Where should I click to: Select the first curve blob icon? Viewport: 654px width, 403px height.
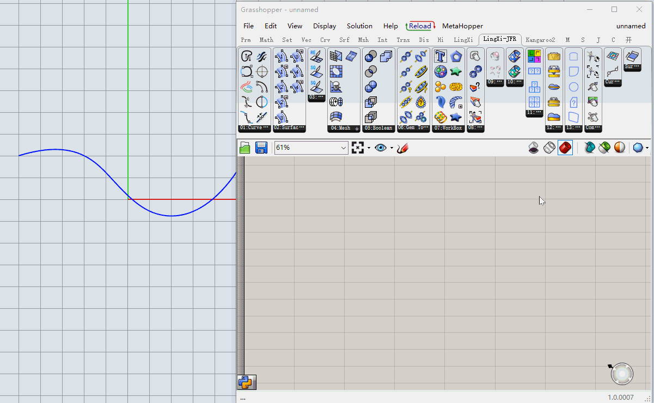[247, 56]
